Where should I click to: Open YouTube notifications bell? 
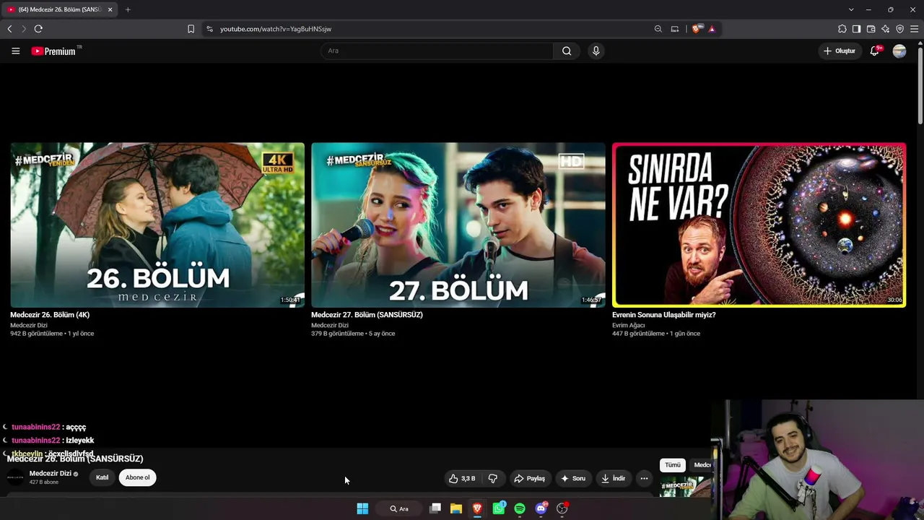[x=875, y=51]
